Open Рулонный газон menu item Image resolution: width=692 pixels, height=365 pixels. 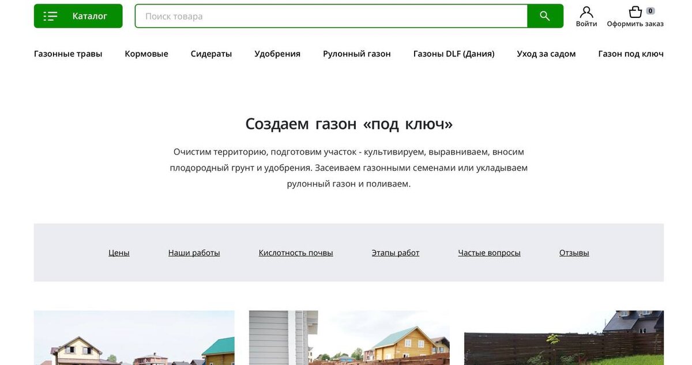point(357,54)
